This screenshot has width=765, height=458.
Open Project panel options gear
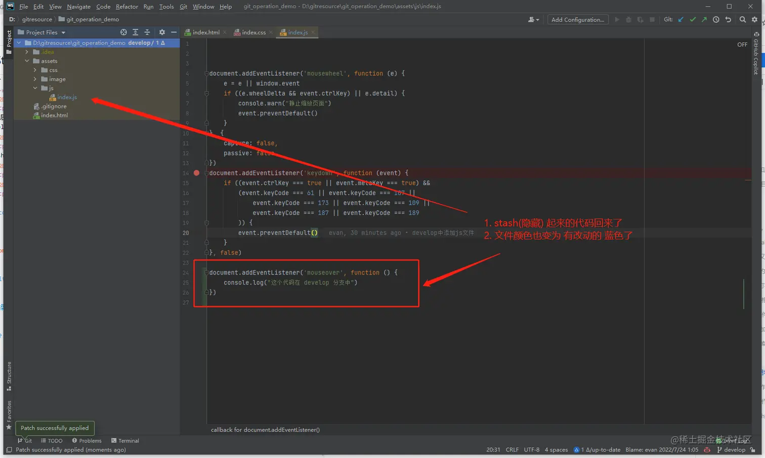coord(162,32)
